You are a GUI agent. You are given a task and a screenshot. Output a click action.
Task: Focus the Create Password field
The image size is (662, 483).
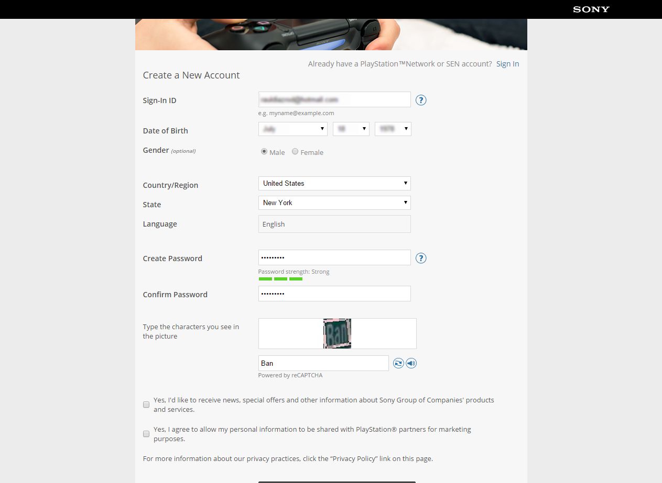[x=334, y=257]
